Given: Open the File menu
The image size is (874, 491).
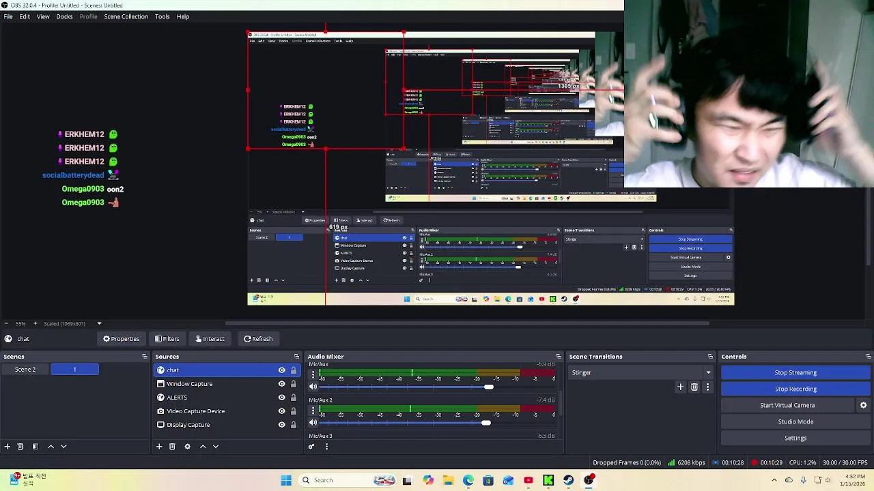Looking at the screenshot, I should [x=8, y=16].
